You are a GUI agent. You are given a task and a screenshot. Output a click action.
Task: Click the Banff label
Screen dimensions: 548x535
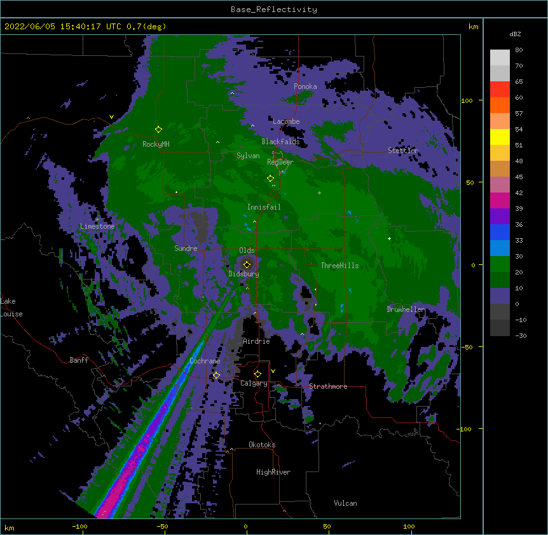pos(79,360)
